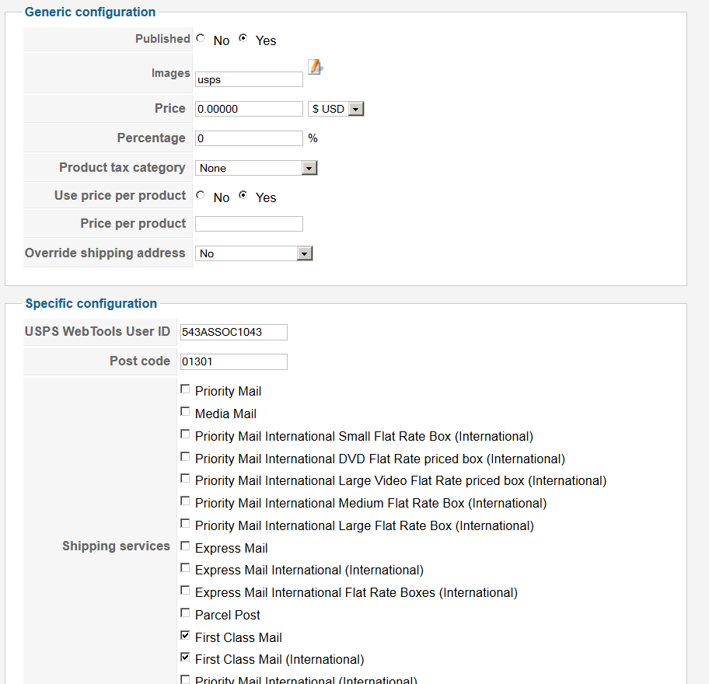Click the Price per product field

(x=249, y=224)
